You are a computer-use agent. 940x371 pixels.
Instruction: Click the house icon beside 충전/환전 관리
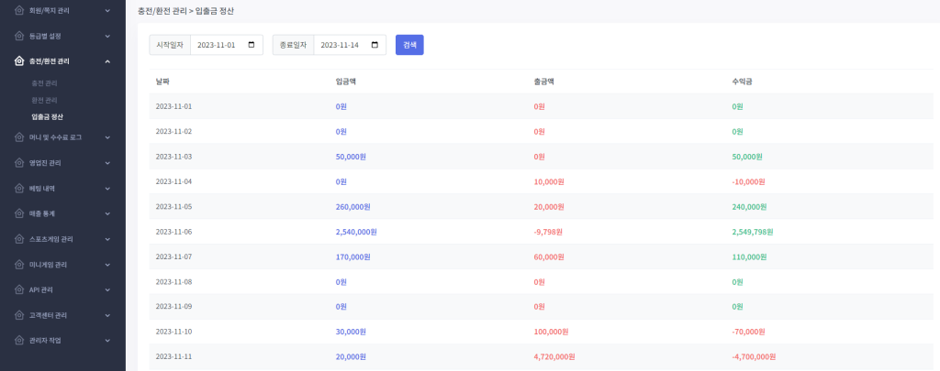point(19,61)
